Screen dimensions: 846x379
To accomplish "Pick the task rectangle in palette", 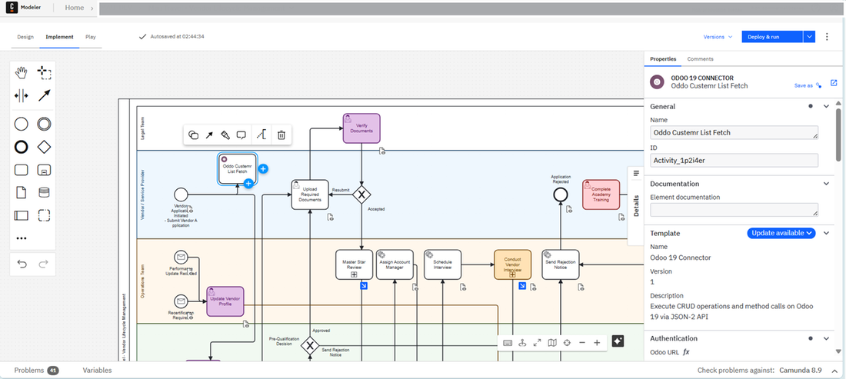I will (21, 170).
